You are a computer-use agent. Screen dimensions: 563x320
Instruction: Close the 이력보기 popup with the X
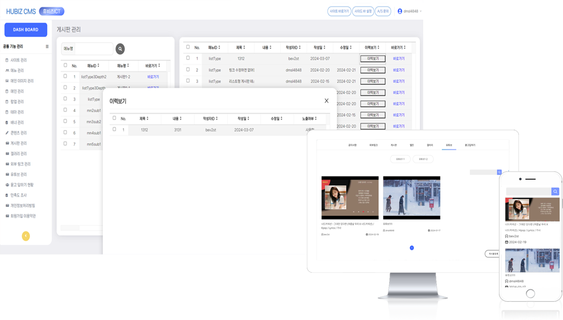coord(327,101)
